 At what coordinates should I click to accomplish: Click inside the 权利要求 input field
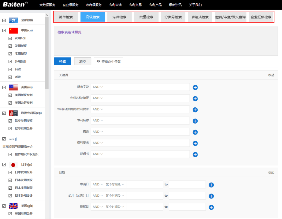pos(146,143)
